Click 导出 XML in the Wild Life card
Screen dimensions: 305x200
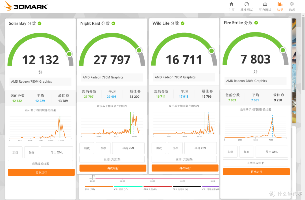(x=201, y=148)
